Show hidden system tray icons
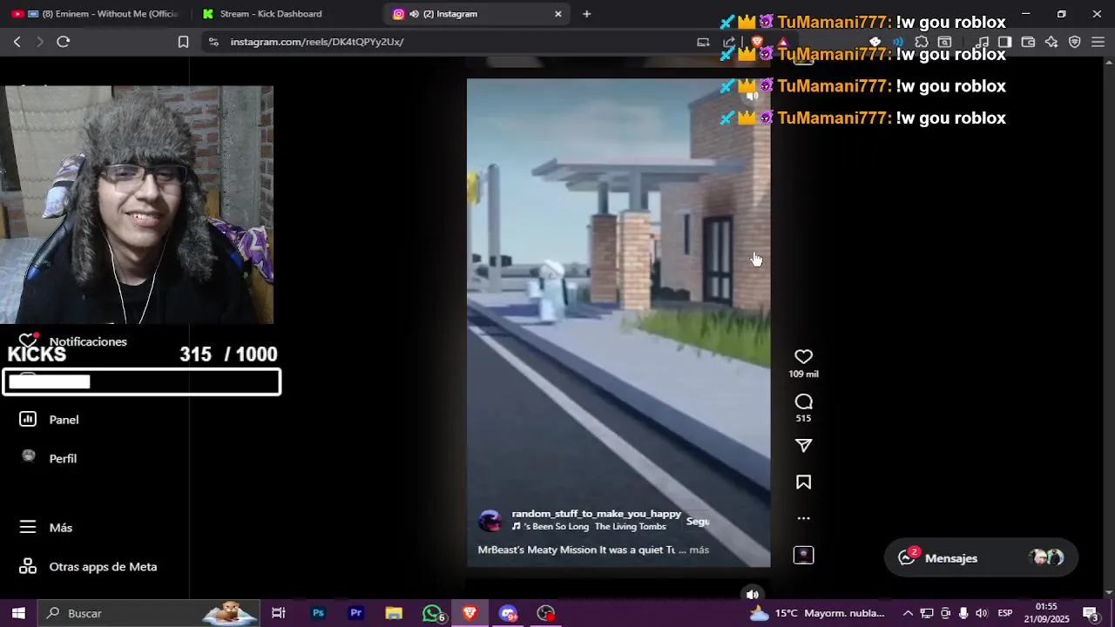Screen dimensions: 1115x627 pyautogui.click(x=908, y=613)
